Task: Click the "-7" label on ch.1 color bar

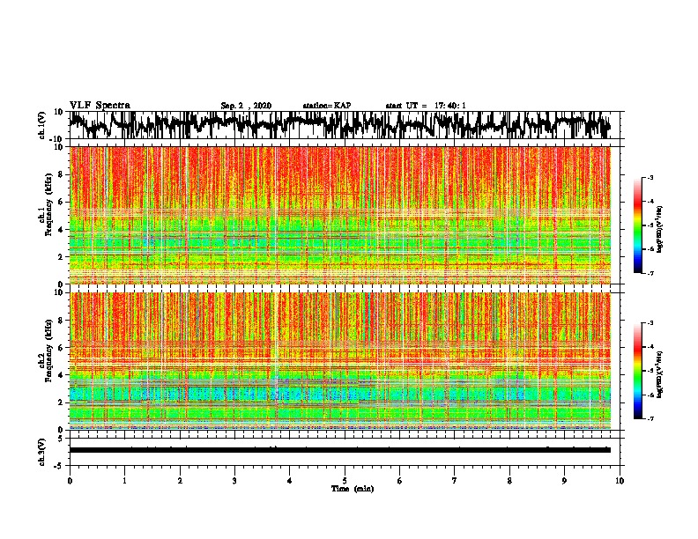Action: click(650, 273)
